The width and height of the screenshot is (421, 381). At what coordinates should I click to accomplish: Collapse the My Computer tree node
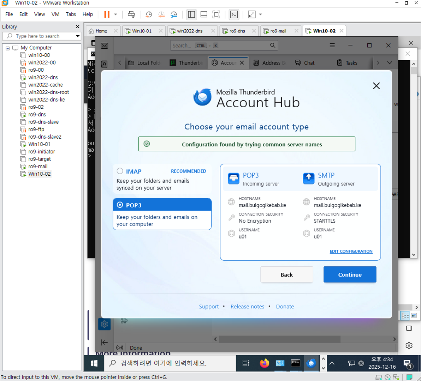click(7, 48)
